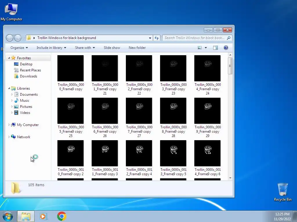Screen dimensions: 297x222
Task: Click the Trollin Windows for black background breadcrumb
Action: (67, 38)
